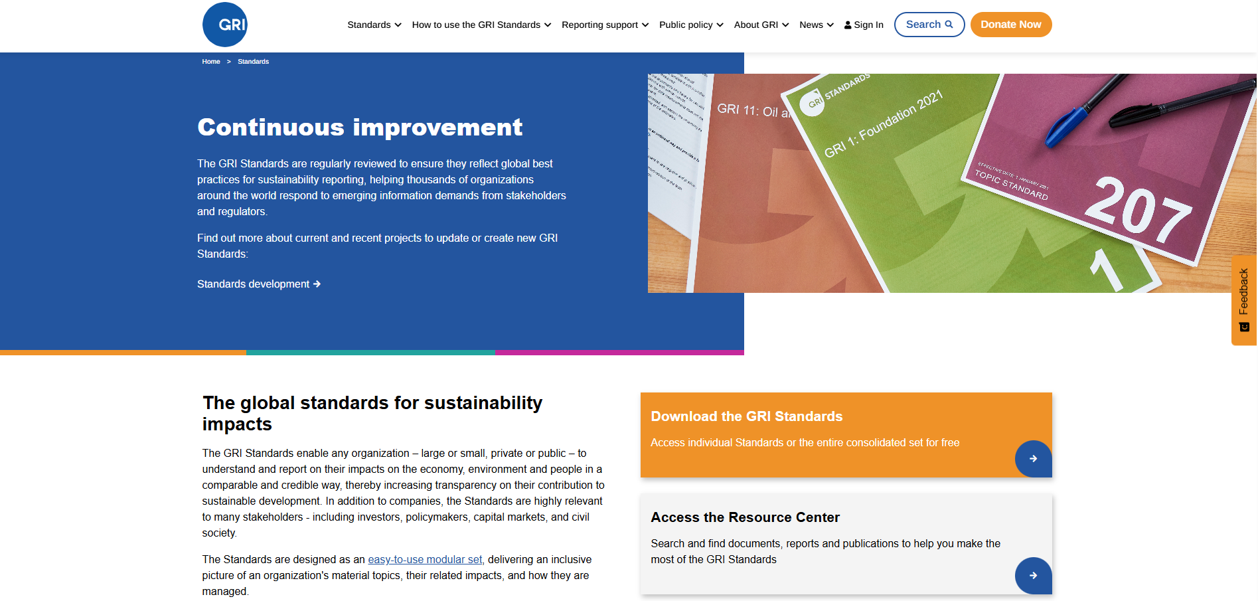Screen dimensions: 1258x601
Task: Click Sign In
Action: pyautogui.click(x=868, y=24)
